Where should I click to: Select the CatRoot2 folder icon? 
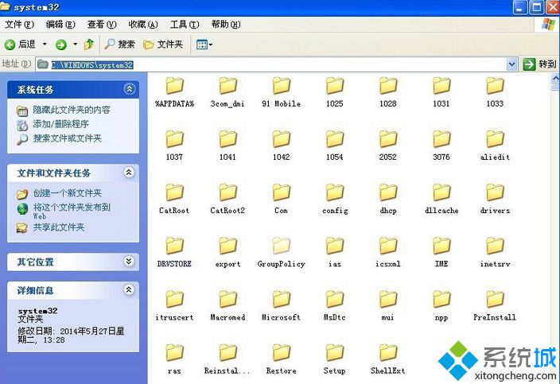tap(227, 192)
